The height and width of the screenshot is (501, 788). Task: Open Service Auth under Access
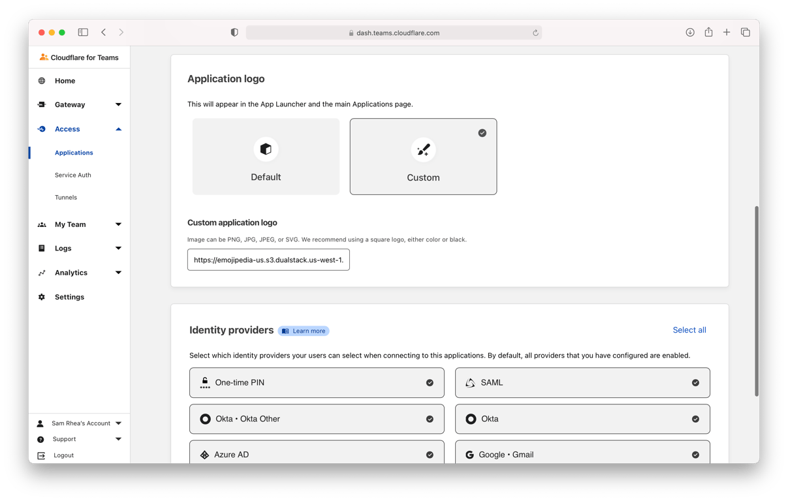73,175
